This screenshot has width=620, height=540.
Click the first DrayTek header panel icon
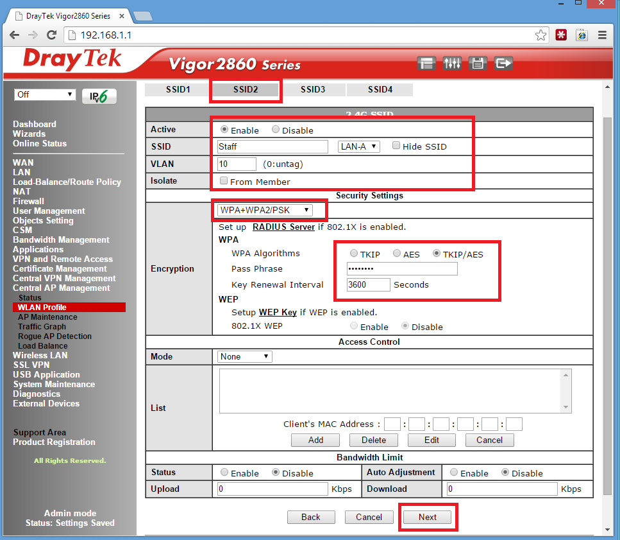[426, 64]
